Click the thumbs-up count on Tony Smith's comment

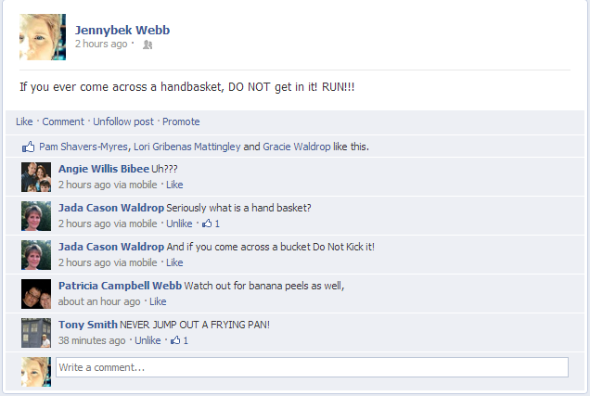[x=179, y=340]
